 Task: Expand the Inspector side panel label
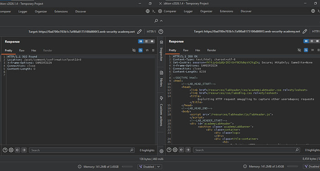[x=161, y=54]
